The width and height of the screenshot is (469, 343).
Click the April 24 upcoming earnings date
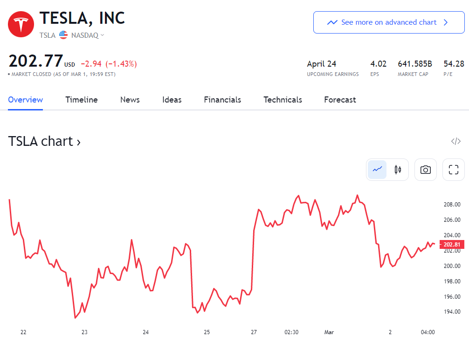321,64
